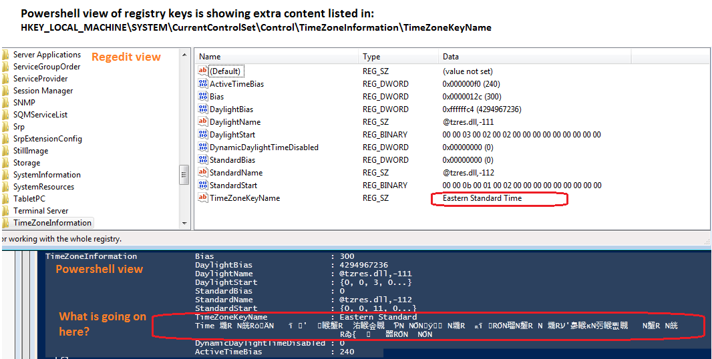Viewport: 712px width, 359px height.
Task: Click PowerShell ActiveTimeBias property line
Action: tap(275, 352)
